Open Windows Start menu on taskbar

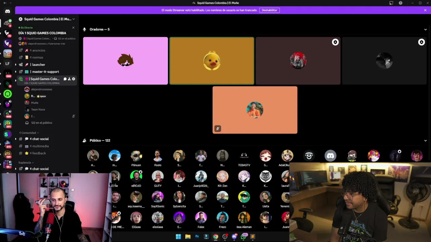pos(178,237)
